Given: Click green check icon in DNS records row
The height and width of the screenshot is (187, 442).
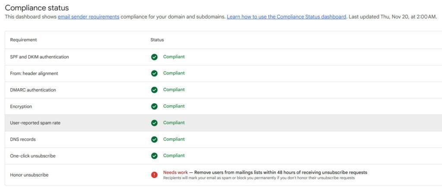Looking at the screenshot, I should pos(154,140).
